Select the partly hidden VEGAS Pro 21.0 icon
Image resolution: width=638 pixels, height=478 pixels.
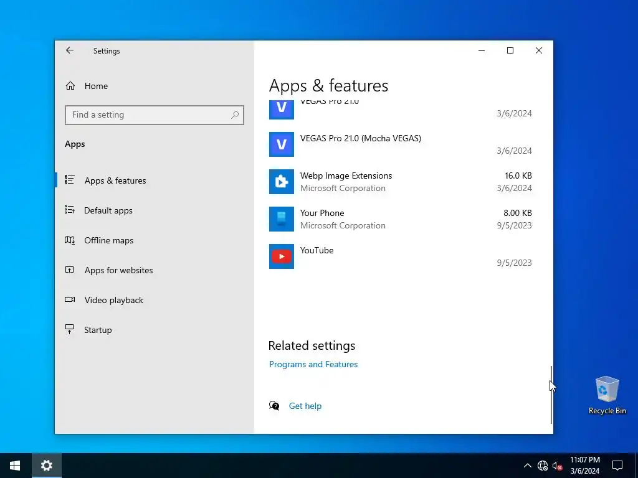point(282,110)
